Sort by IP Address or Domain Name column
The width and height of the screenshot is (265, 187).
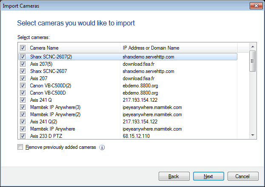[x=179, y=48]
